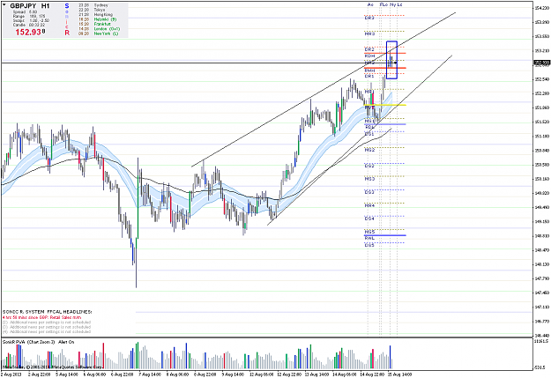This screenshot has width=551, height=378.
Task: Click the red GBP Retail Sales news line
Action: (x=41, y=317)
